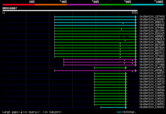
Task: Select label UniRef100_C0KFD4
Action: pos(152,90)
